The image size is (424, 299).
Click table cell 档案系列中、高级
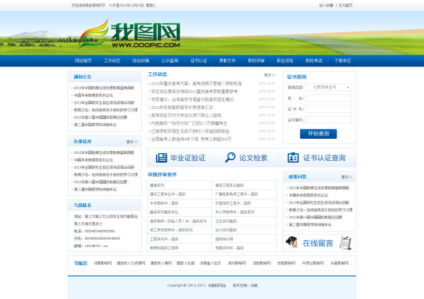pos(244,248)
